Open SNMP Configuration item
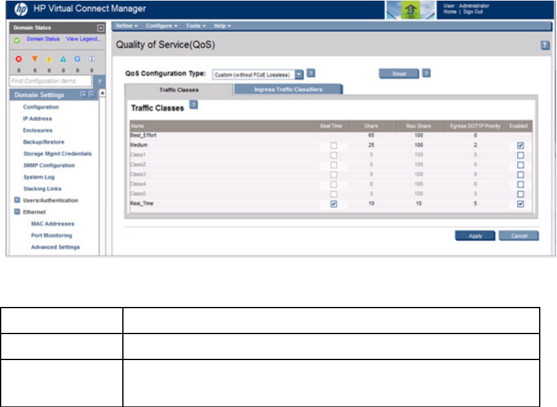Screen dimensions: 557x407 pyautogui.click(x=49, y=166)
